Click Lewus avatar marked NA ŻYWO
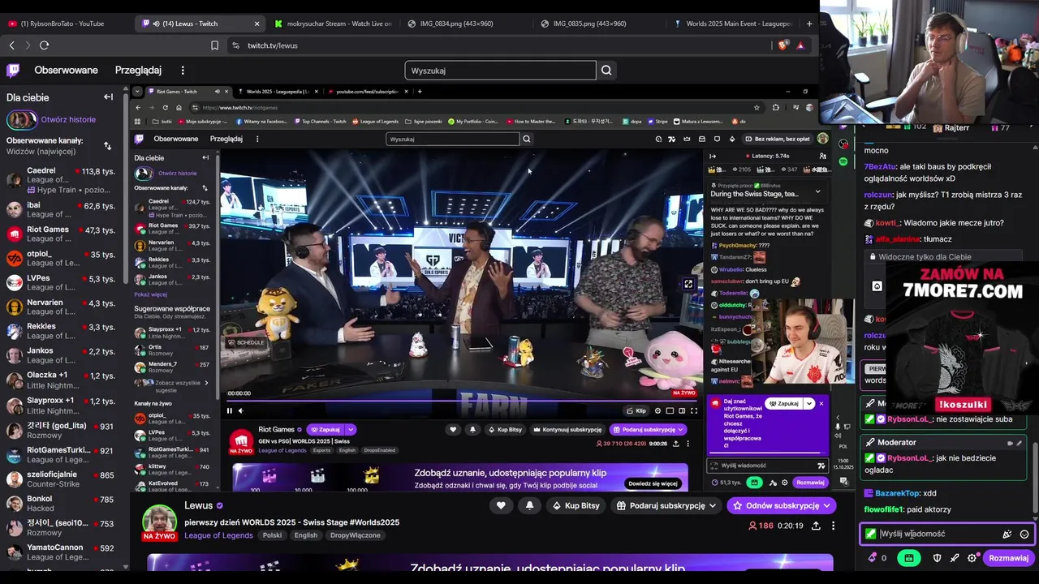This screenshot has width=1039, height=584. click(159, 523)
